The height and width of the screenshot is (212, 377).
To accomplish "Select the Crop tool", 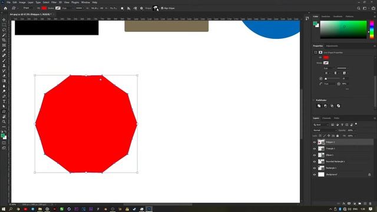I will tap(4, 40).
